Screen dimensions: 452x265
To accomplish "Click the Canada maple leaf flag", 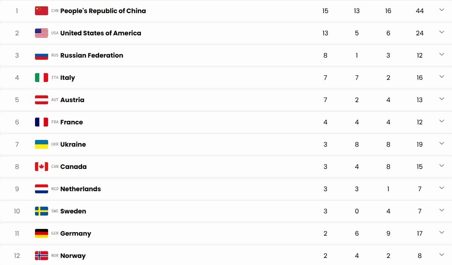I will (41, 166).
